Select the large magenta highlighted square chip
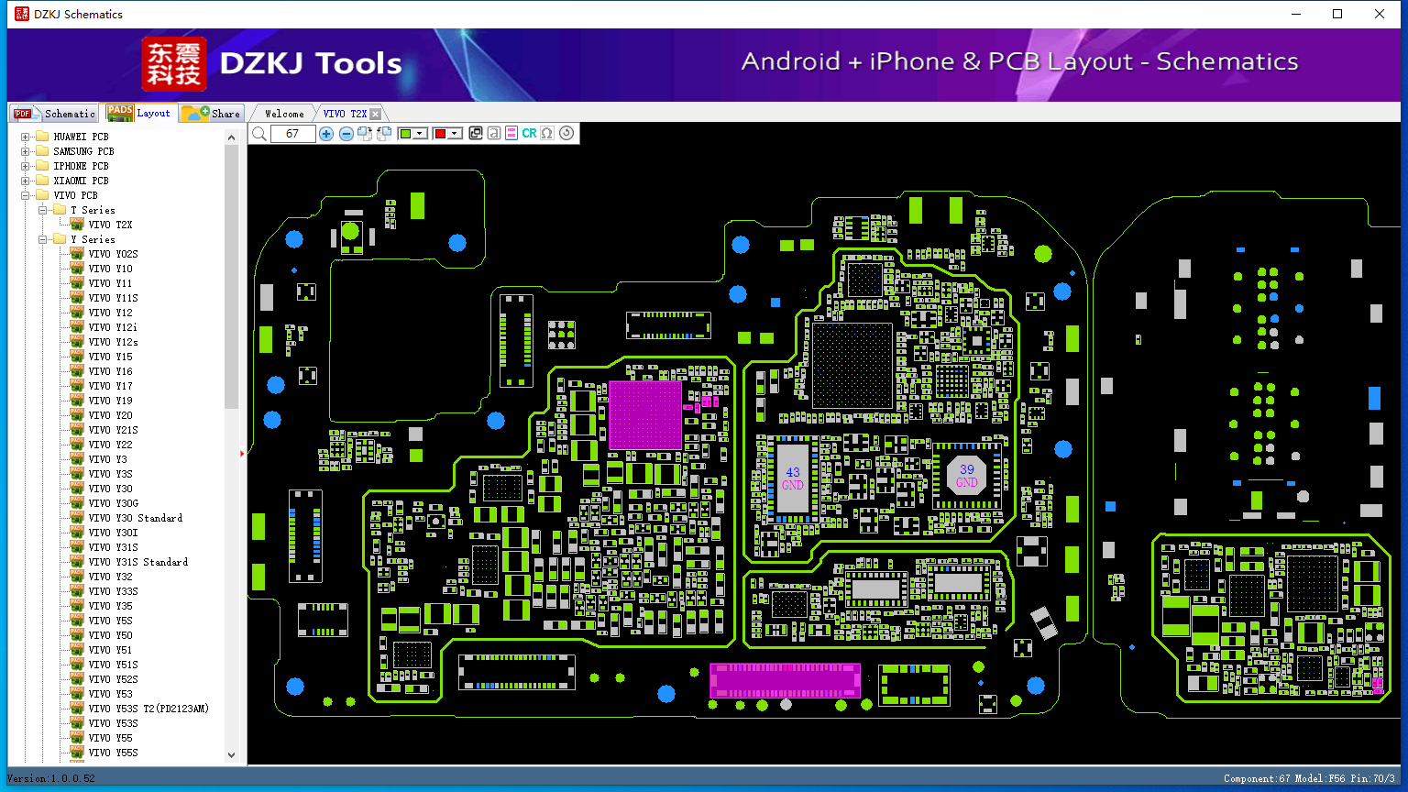Image resolution: width=1408 pixels, height=792 pixels. pyautogui.click(x=645, y=414)
